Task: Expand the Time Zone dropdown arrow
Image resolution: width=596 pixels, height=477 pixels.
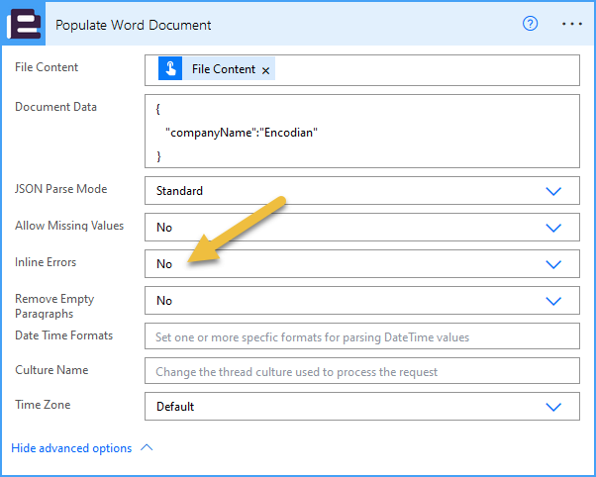Action: pyautogui.click(x=553, y=407)
